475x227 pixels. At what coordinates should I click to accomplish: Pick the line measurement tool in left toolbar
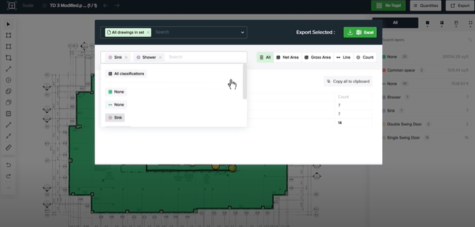9,69
